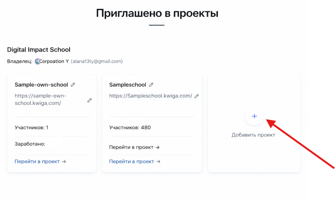This screenshot has height=200, width=335.
Task: Open the https://sample-own-school.kwiga.com/ URL
Action: click(40, 100)
